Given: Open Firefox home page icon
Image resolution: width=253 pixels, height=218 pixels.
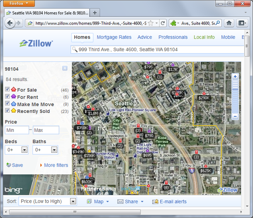Looking at the screenshot, I should point(229,23).
